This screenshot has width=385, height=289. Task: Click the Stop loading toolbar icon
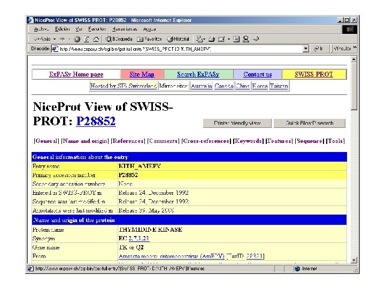(77, 39)
